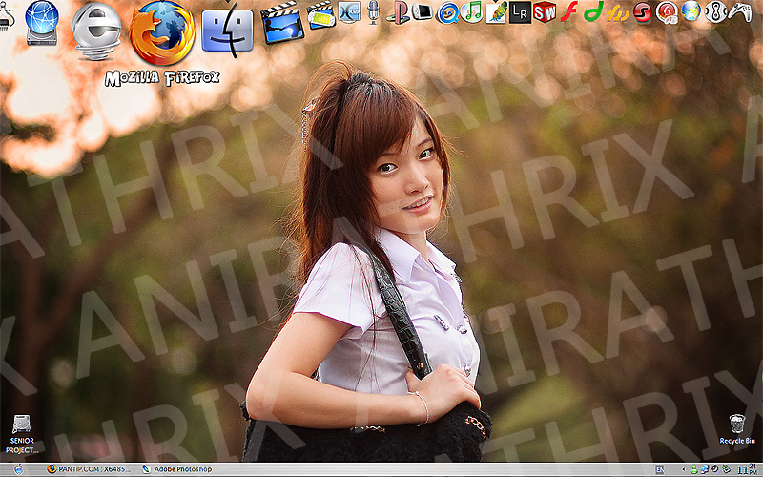Click the taskbar clock showing 11
The height and width of the screenshot is (477, 763).
click(747, 469)
